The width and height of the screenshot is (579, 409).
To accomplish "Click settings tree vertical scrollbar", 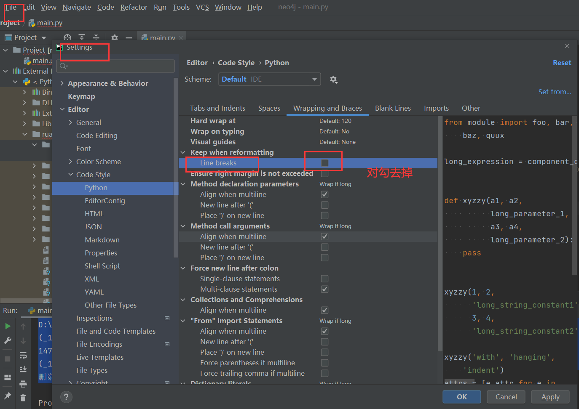I will point(176,168).
